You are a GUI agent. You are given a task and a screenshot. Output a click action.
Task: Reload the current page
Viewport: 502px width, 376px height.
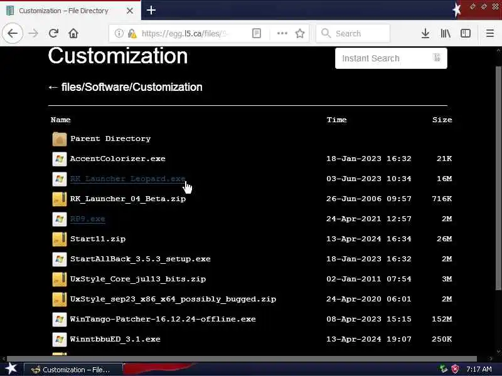(53, 33)
